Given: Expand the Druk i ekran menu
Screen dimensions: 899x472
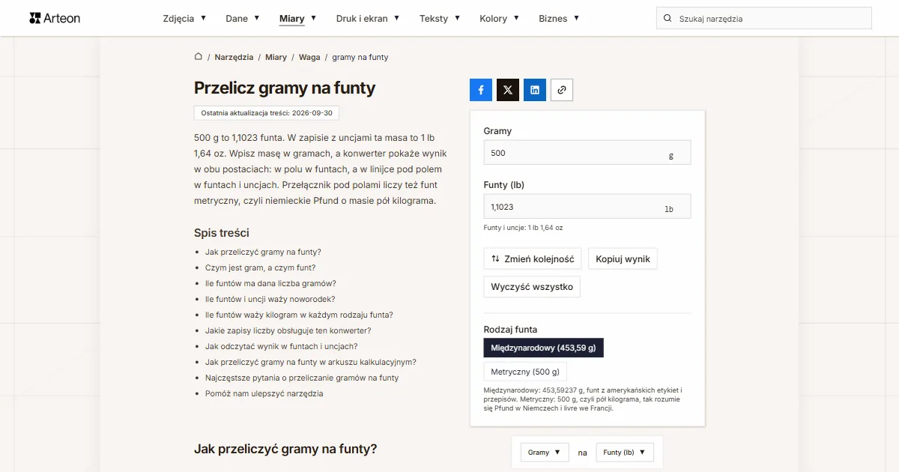Looking at the screenshot, I should (368, 19).
